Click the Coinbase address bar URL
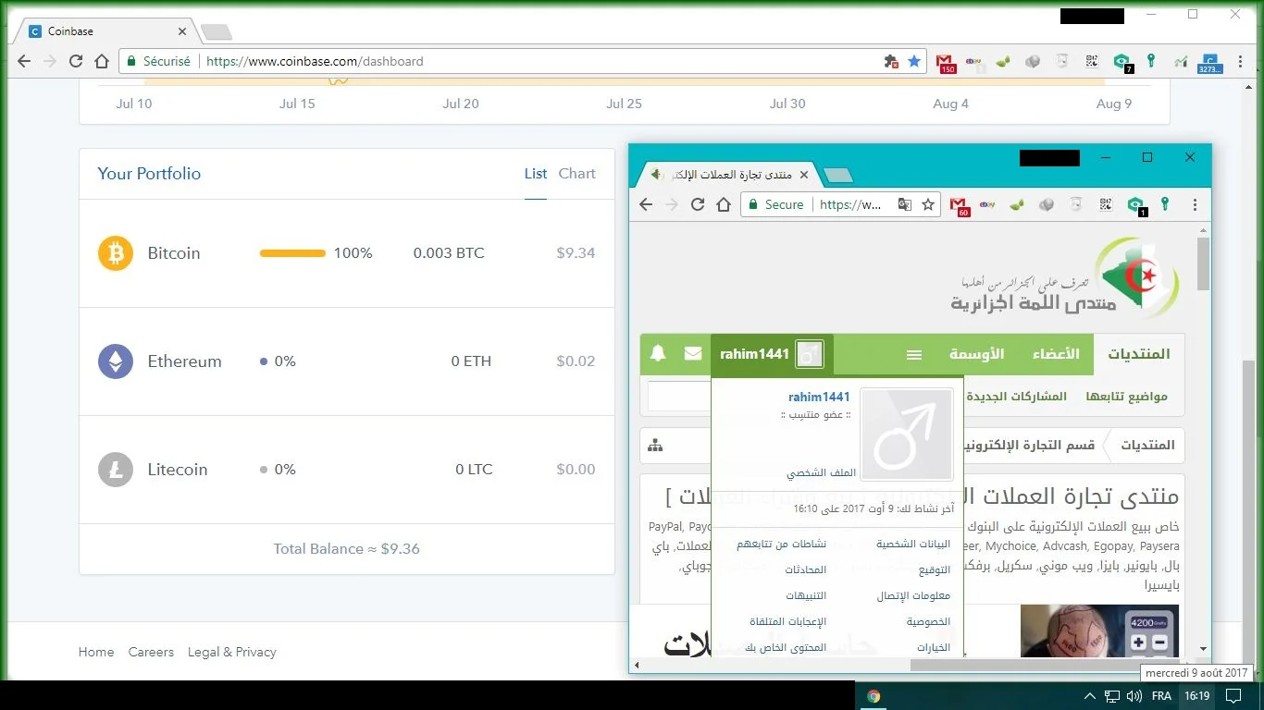1264x710 pixels. click(315, 61)
